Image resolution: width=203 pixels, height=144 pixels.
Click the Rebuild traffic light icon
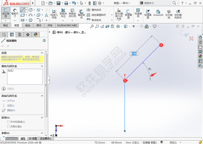coord(90,3)
